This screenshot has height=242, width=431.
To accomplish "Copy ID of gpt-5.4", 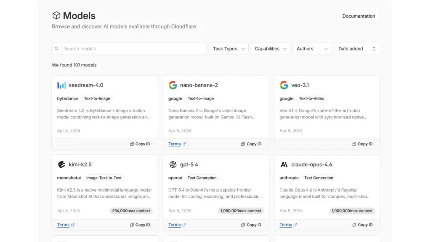I will (251, 225).
